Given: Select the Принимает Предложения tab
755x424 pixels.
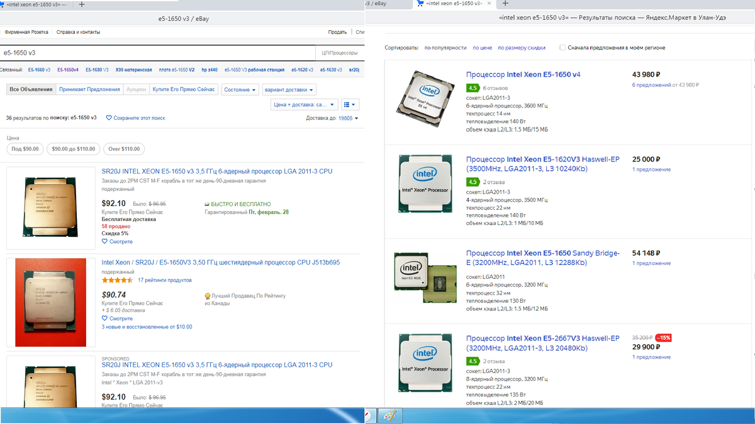Looking at the screenshot, I should tap(89, 90).
